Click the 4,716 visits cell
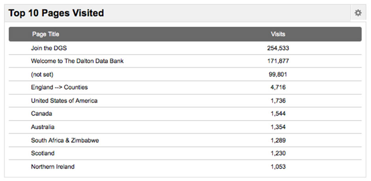Screen dimensions: 371x181 [x=278, y=88]
